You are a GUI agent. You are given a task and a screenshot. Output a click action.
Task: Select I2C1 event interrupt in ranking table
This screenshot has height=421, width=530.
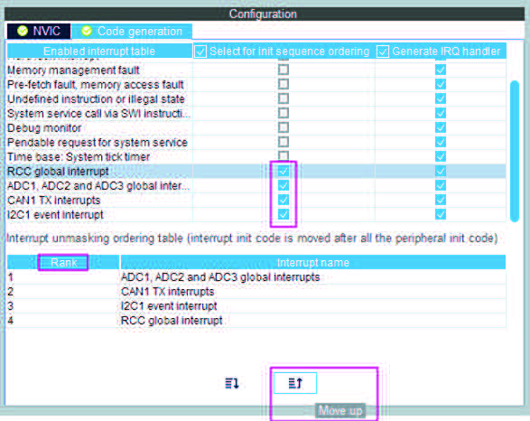(256, 305)
